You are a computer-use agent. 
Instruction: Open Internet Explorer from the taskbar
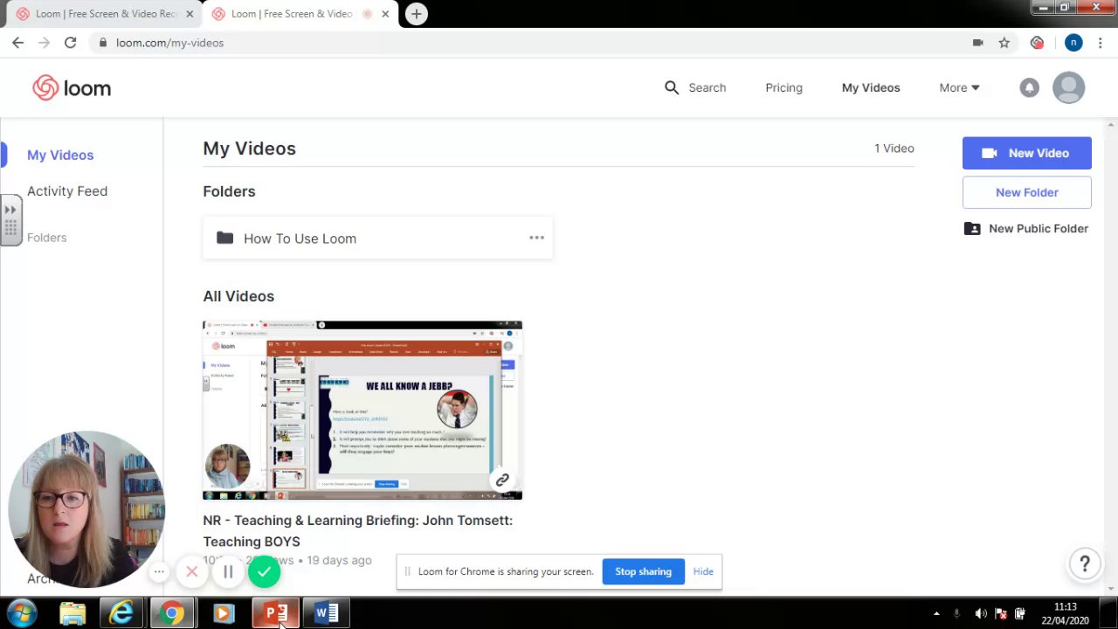pos(121,613)
